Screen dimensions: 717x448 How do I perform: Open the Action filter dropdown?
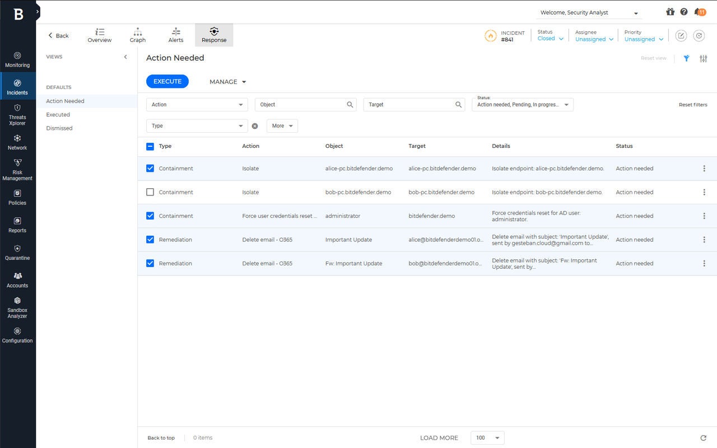(197, 105)
